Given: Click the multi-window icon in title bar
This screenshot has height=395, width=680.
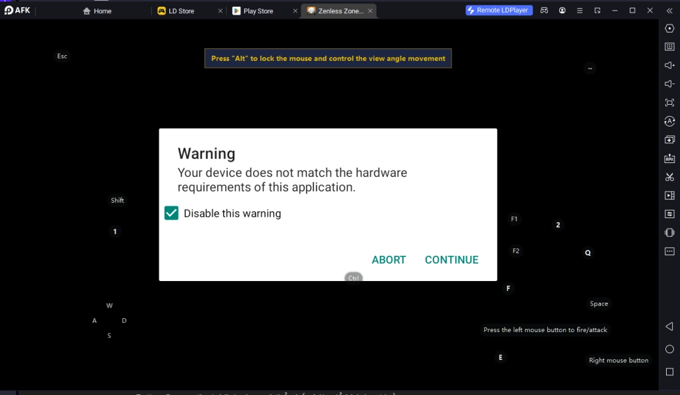Looking at the screenshot, I should [x=597, y=11].
